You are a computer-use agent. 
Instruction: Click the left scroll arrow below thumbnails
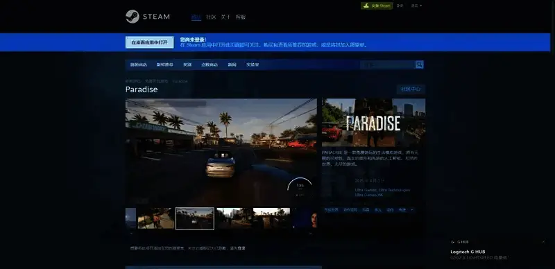click(x=132, y=234)
